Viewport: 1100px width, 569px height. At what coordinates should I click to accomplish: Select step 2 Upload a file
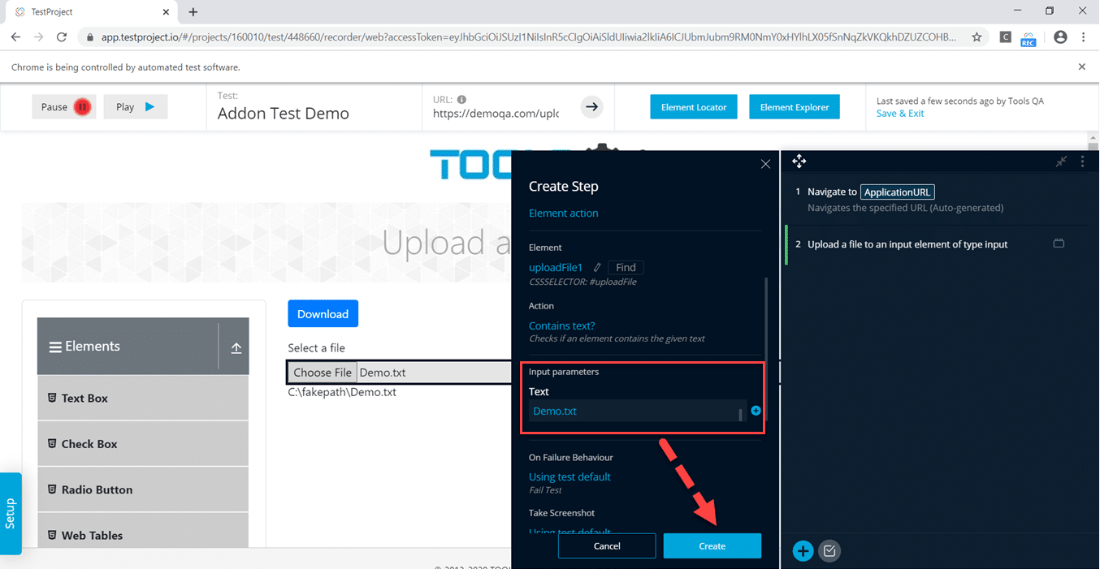[x=935, y=244]
